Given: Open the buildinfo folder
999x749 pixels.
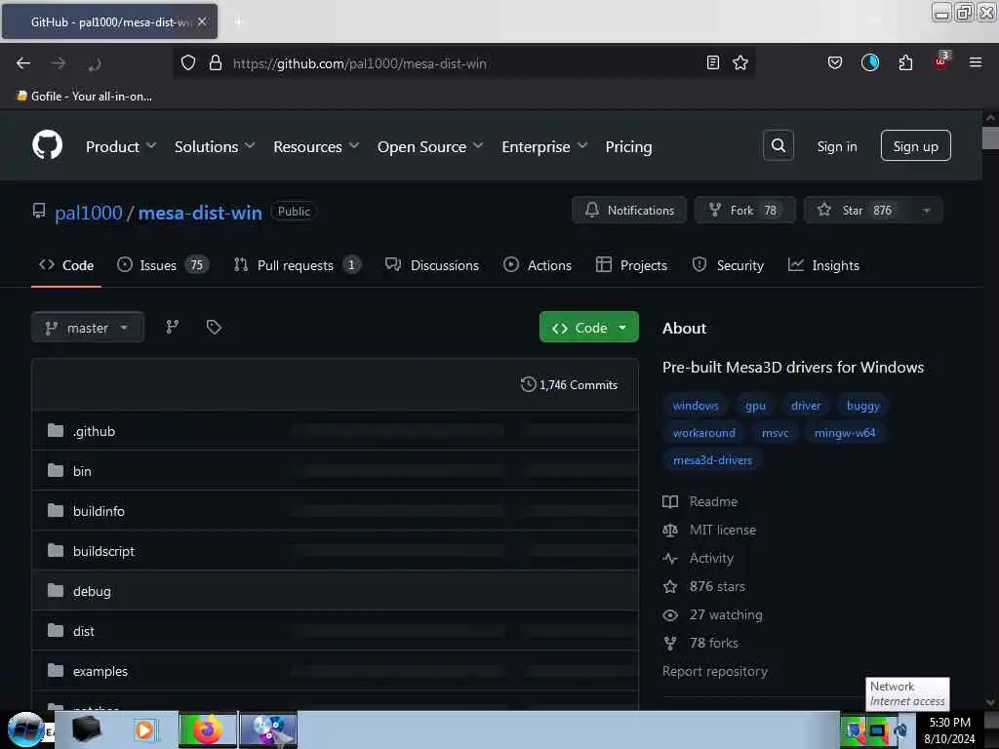Looking at the screenshot, I should [x=99, y=511].
